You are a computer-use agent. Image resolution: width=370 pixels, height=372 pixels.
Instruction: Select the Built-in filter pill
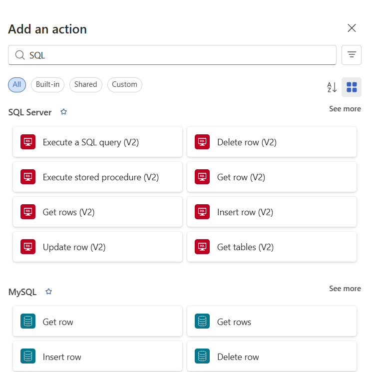(47, 85)
